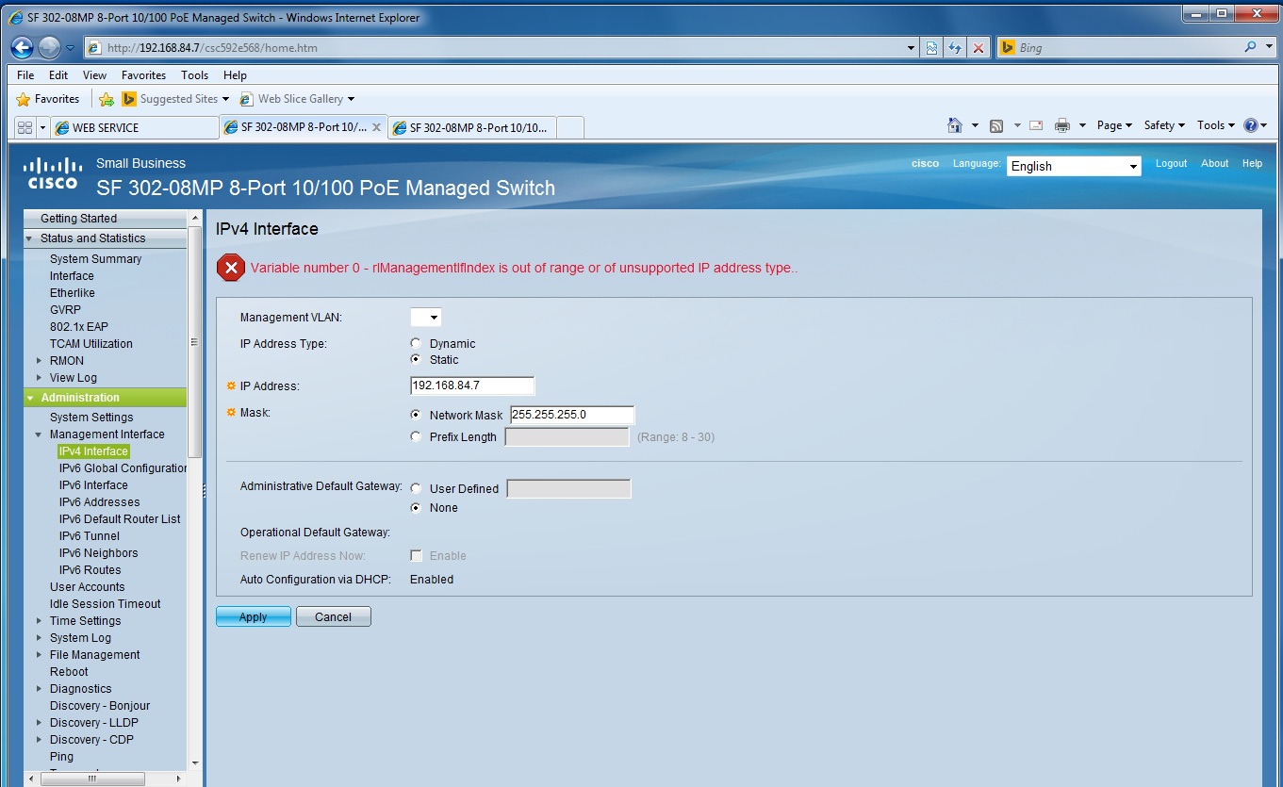
Task: Click the sidebar horizontal scrollbar thumb
Action: click(91, 779)
